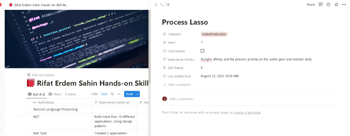Open the Filter option
The height and width of the screenshot is (136, 350).
(95, 94)
